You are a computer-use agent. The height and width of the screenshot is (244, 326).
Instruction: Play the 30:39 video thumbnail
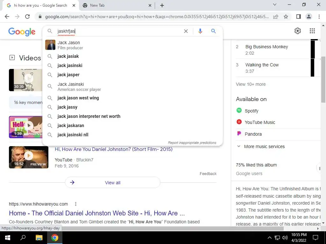[x=26, y=80]
